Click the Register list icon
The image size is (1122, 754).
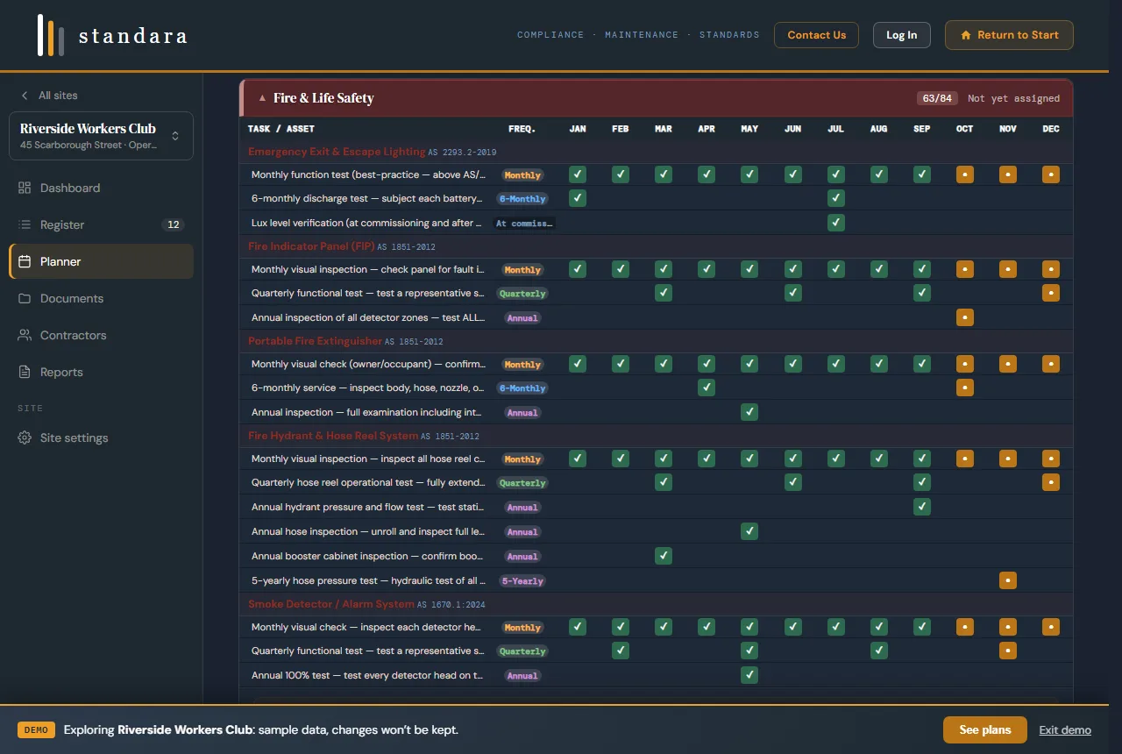25,224
